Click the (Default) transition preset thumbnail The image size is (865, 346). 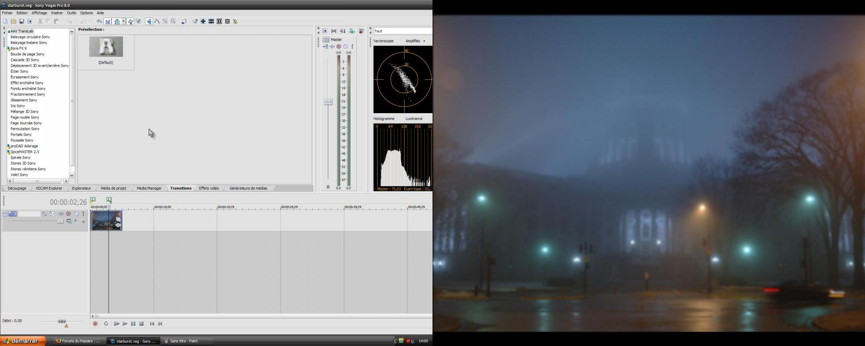pyautogui.click(x=106, y=47)
